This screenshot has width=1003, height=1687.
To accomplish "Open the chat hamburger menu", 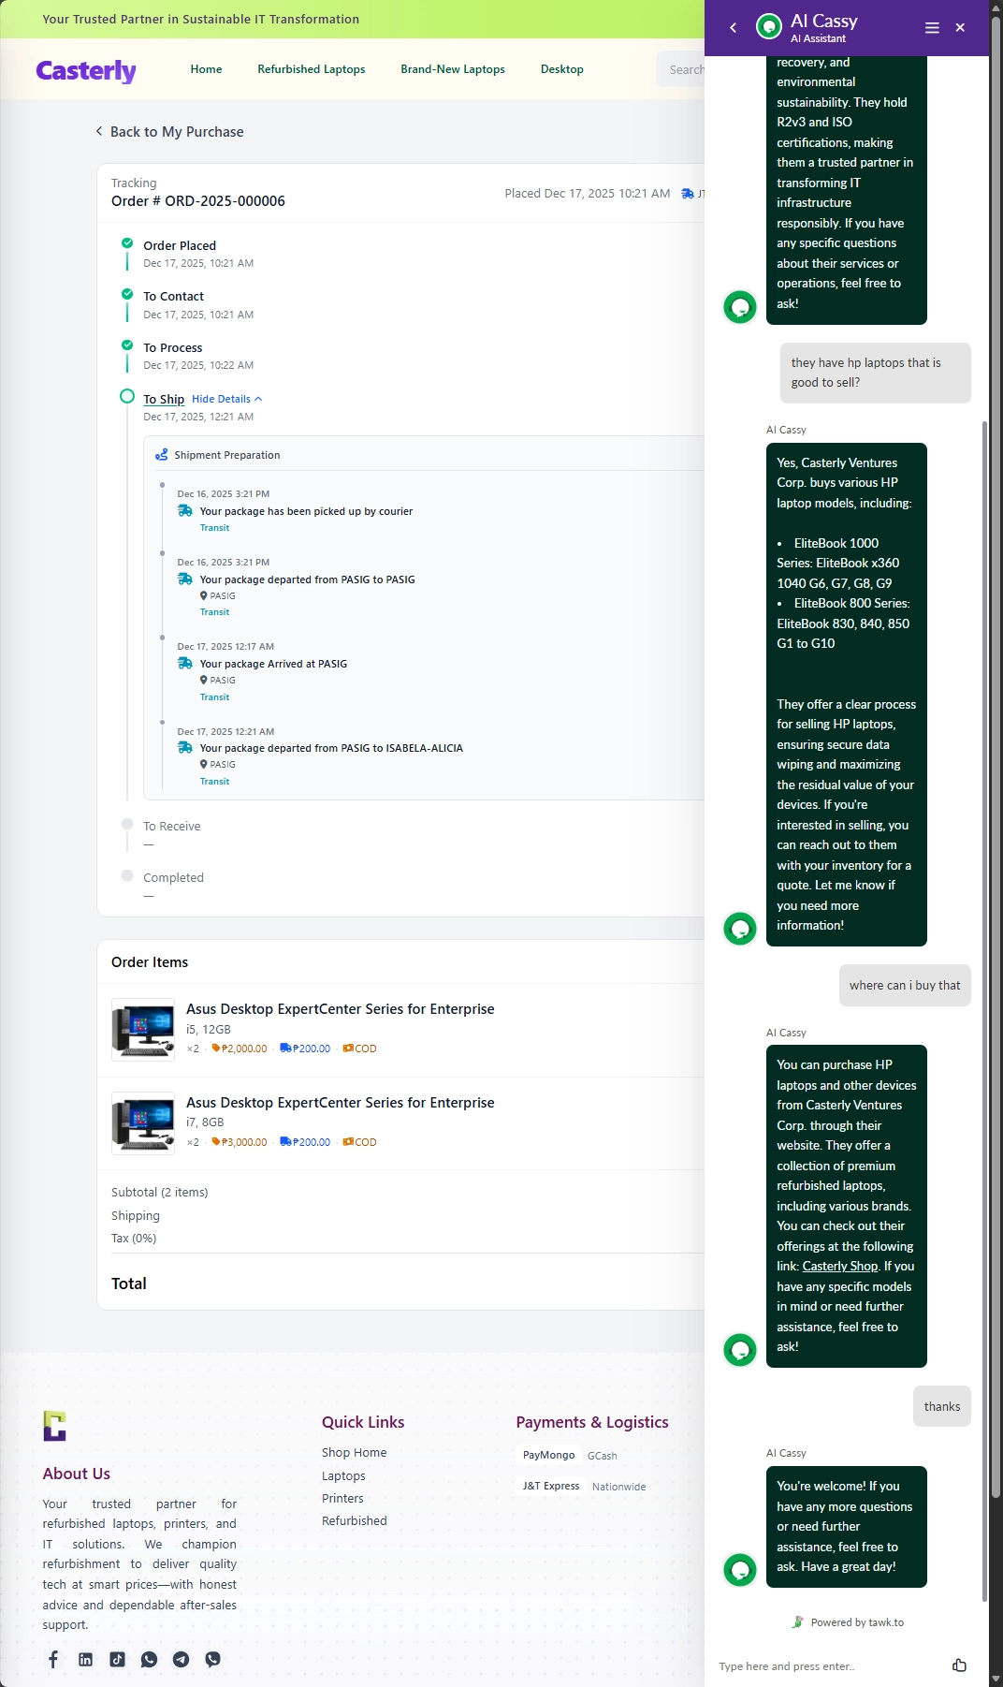I will (x=932, y=28).
